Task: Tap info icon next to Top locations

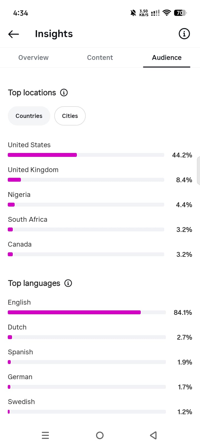Action: (64, 93)
